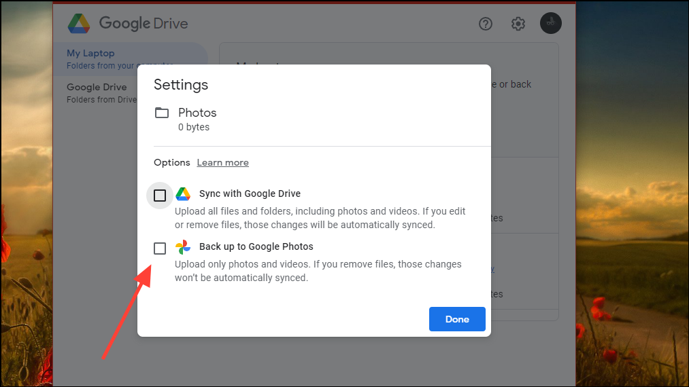
Task: Click 'Upload only photos and videos' description
Action: 318,271
